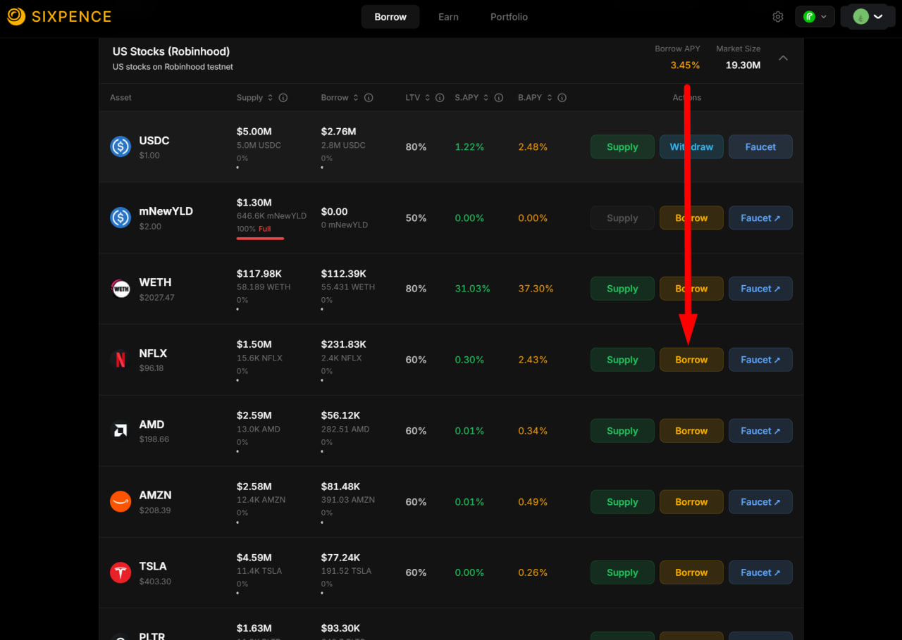Click the AMZN 0.49% borrow APY

tap(533, 502)
